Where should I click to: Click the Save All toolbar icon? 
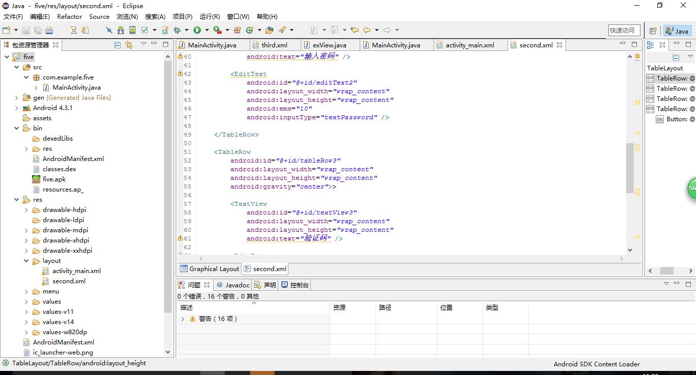coord(38,30)
